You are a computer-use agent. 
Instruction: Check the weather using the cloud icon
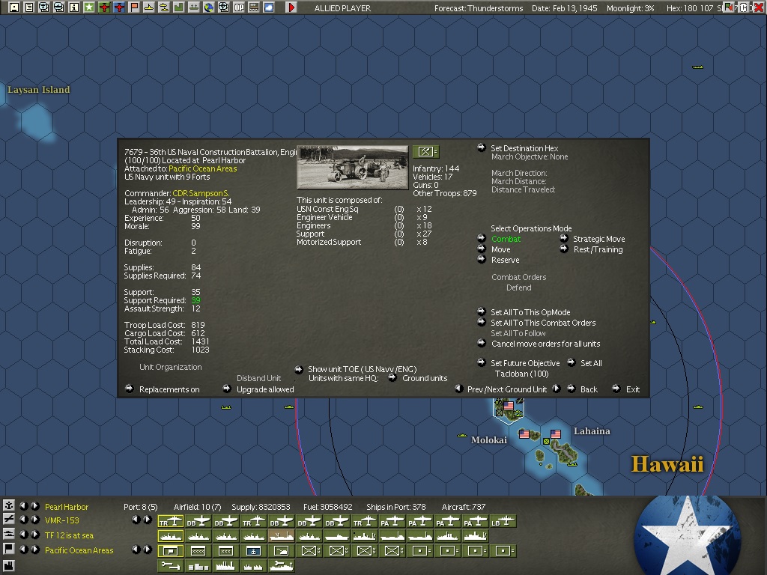pyautogui.click(x=267, y=7)
